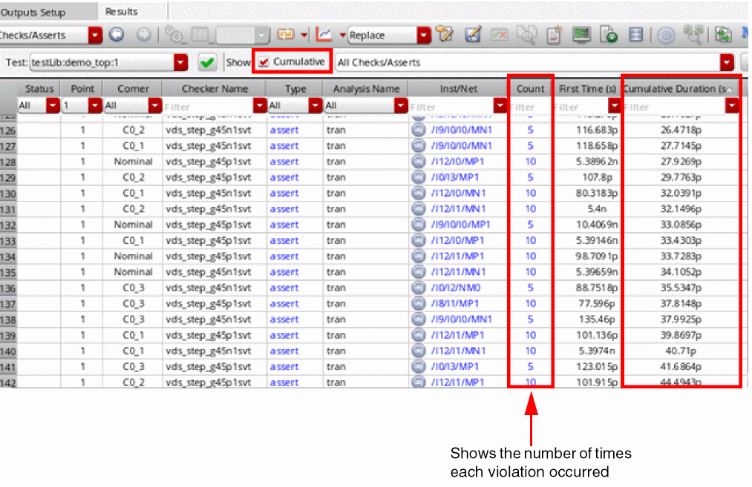Click the net icon for /I12/I0/MP1 row 128
Viewport: 752px width, 487px height.
418,162
